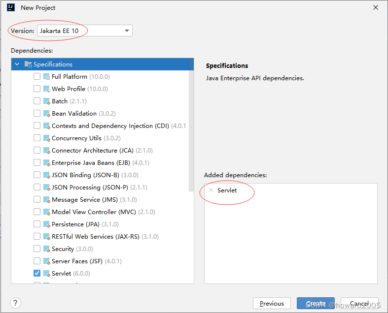
Task: Click the JSON Processing specification icon
Action: 46,188
